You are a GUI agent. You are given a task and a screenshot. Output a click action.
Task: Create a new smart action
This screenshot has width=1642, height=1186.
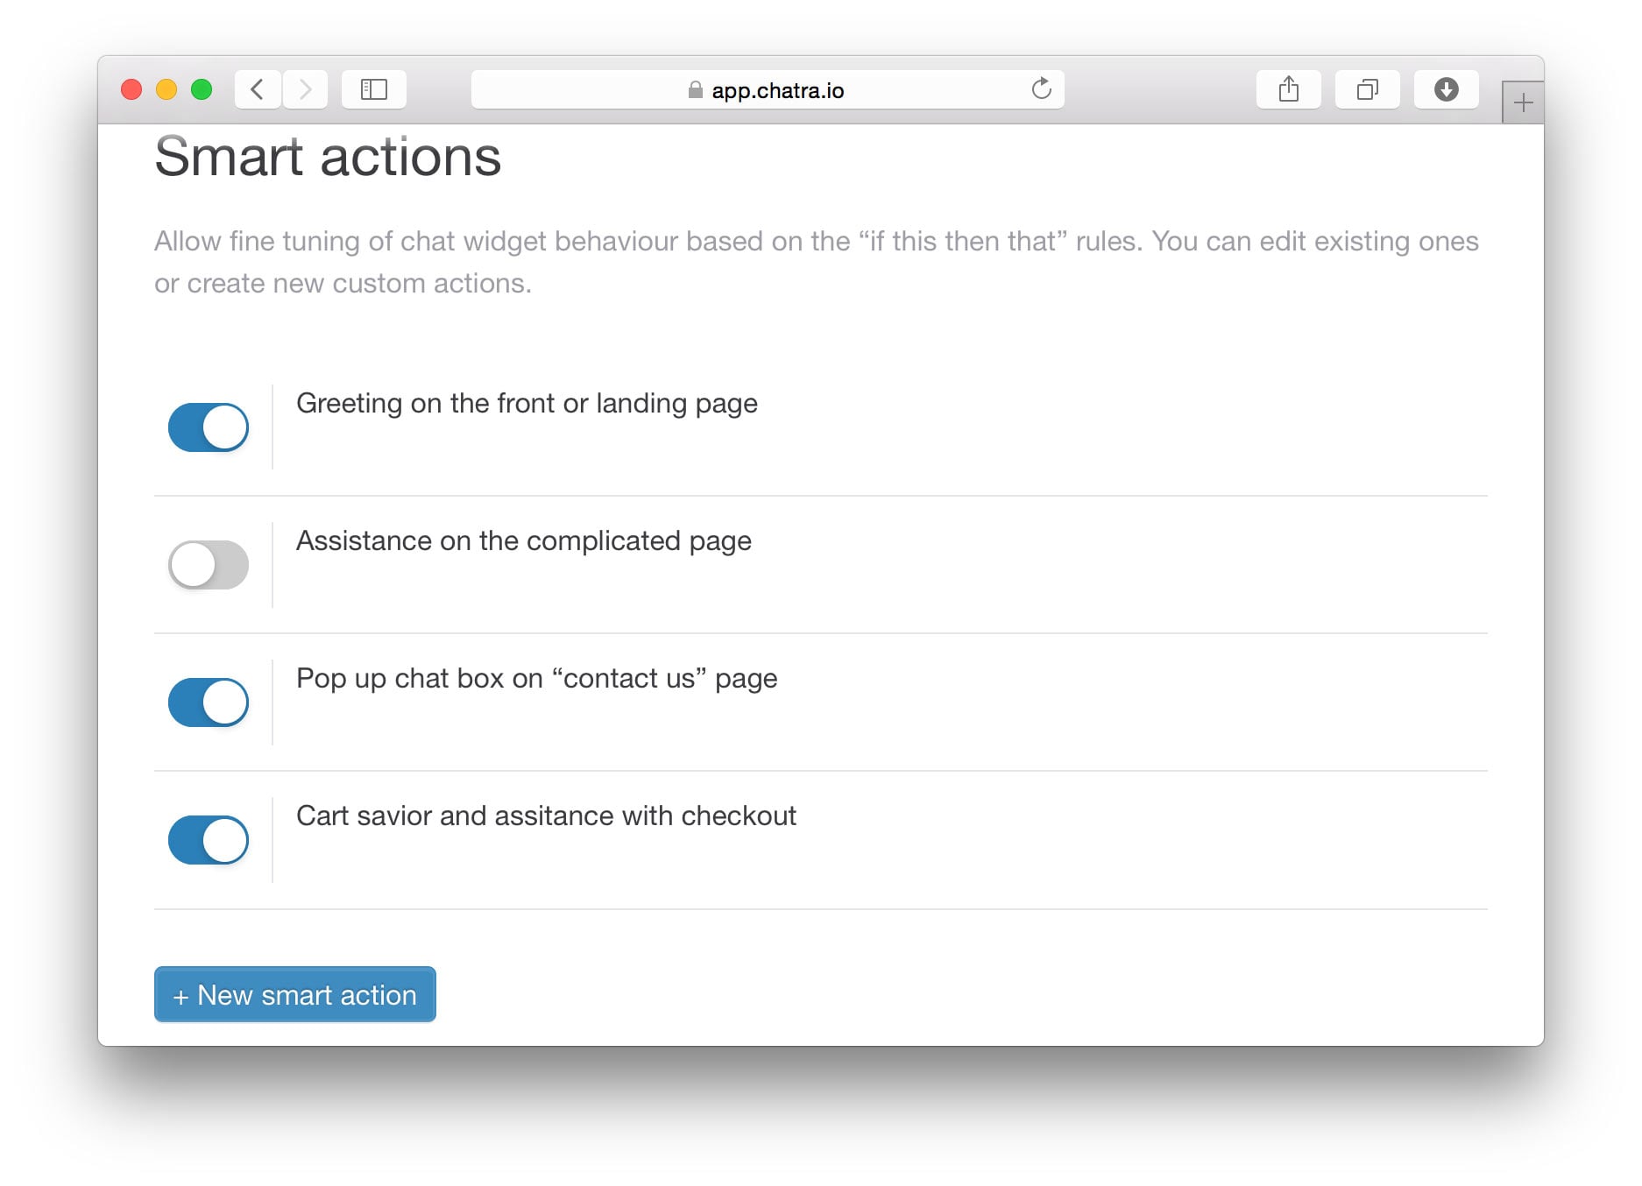tap(295, 995)
